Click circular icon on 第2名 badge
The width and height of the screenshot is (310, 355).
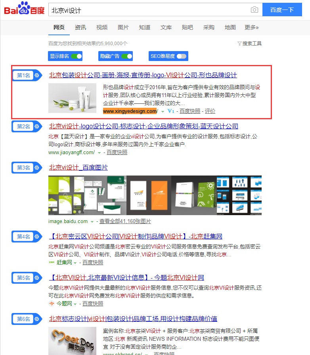[37, 126]
